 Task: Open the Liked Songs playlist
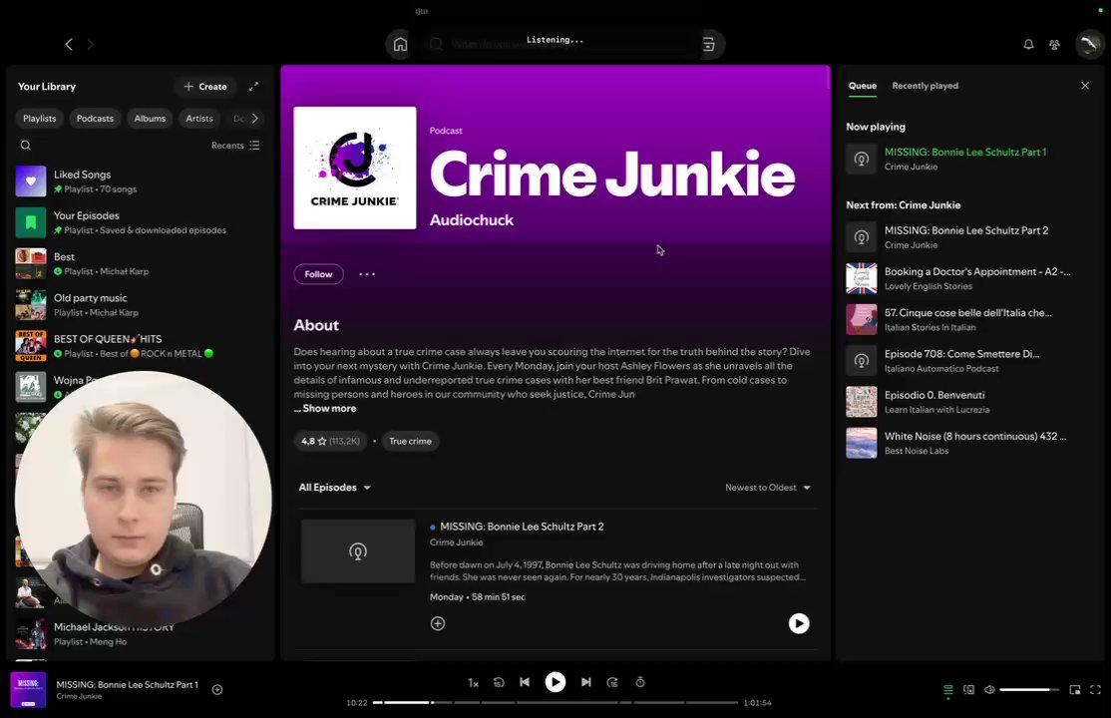pyautogui.click(x=141, y=181)
